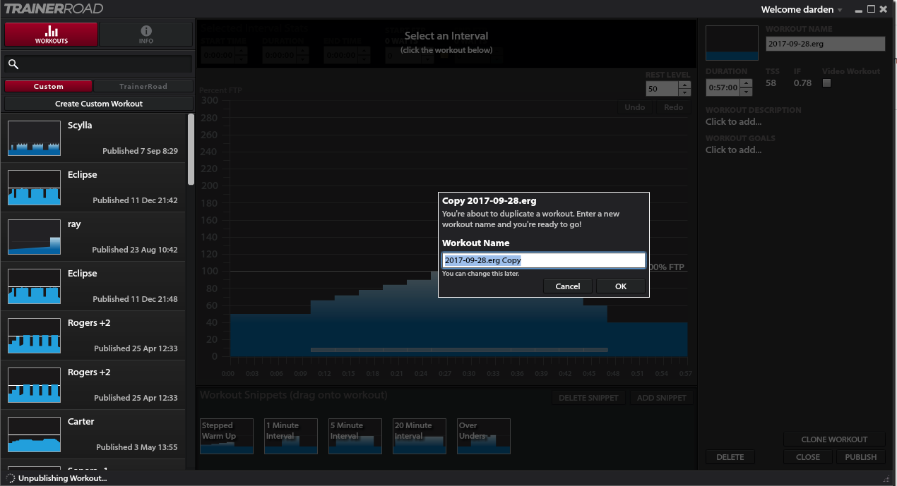Publish the workout
Screen dimensions: 897x486
pyautogui.click(x=861, y=457)
